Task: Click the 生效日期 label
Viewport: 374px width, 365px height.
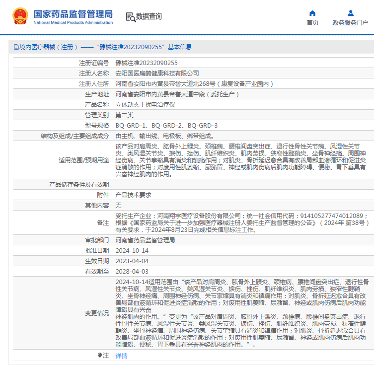Action: 97,261
